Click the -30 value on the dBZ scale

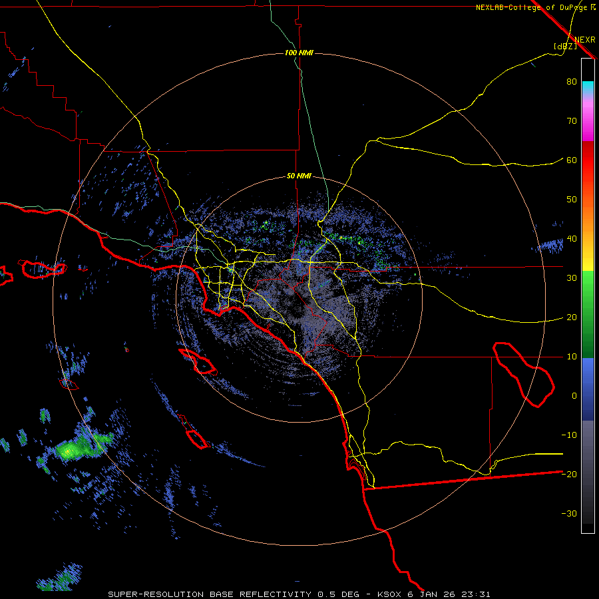point(569,513)
